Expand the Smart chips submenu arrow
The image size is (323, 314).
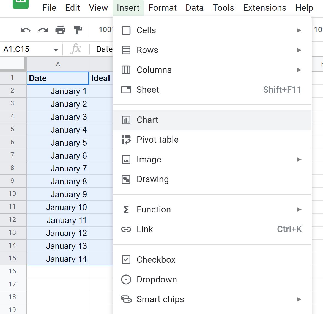299,299
